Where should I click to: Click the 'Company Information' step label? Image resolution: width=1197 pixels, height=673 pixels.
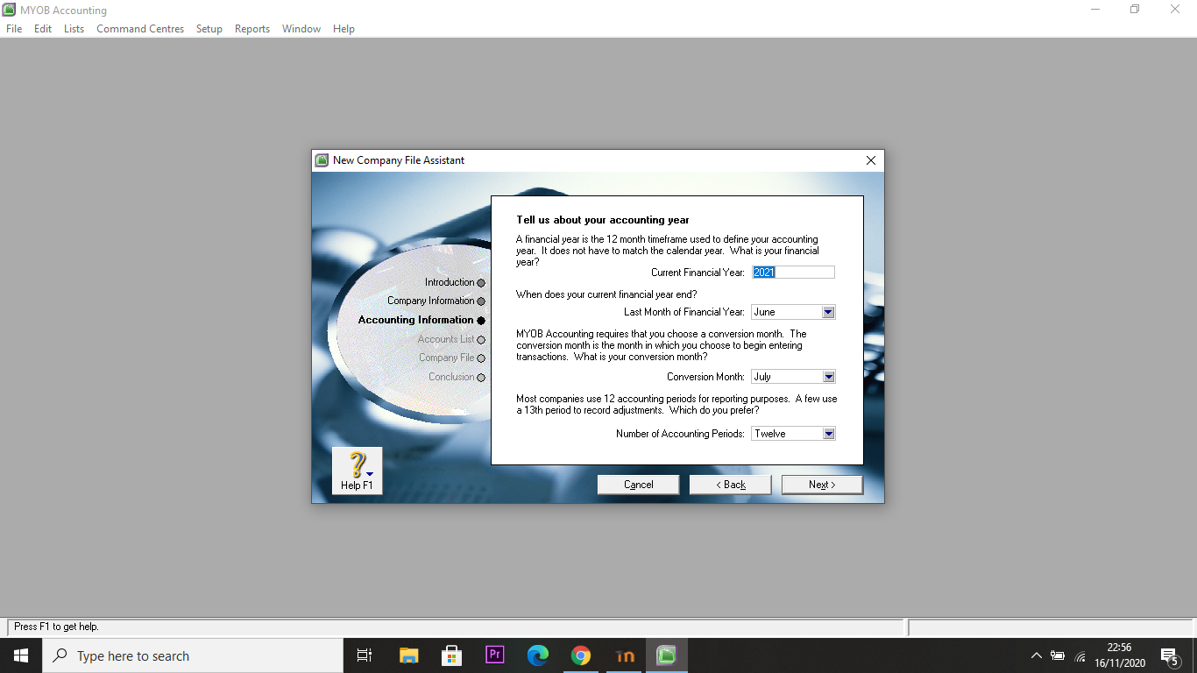tap(430, 301)
